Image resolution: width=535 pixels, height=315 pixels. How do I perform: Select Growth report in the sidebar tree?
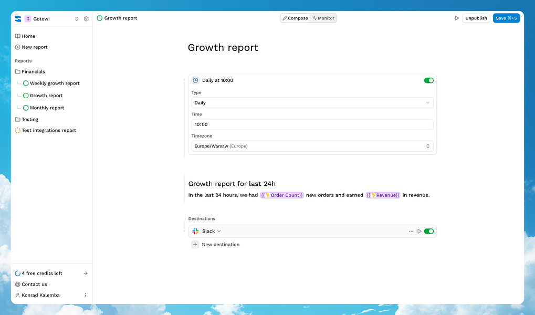pyautogui.click(x=46, y=96)
